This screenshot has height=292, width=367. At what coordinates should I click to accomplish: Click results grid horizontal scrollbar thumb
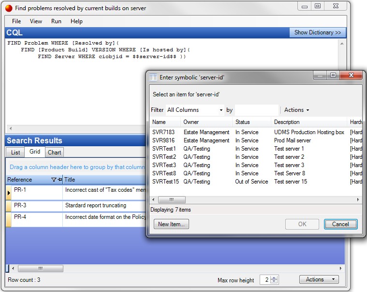point(41,268)
